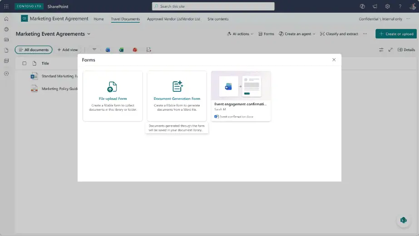Close the Forms dialog

pyautogui.click(x=334, y=59)
